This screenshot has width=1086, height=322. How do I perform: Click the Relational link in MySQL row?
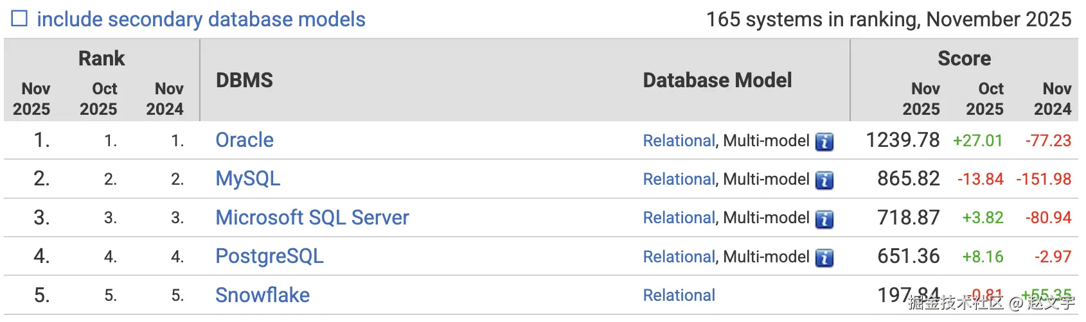(x=679, y=180)
